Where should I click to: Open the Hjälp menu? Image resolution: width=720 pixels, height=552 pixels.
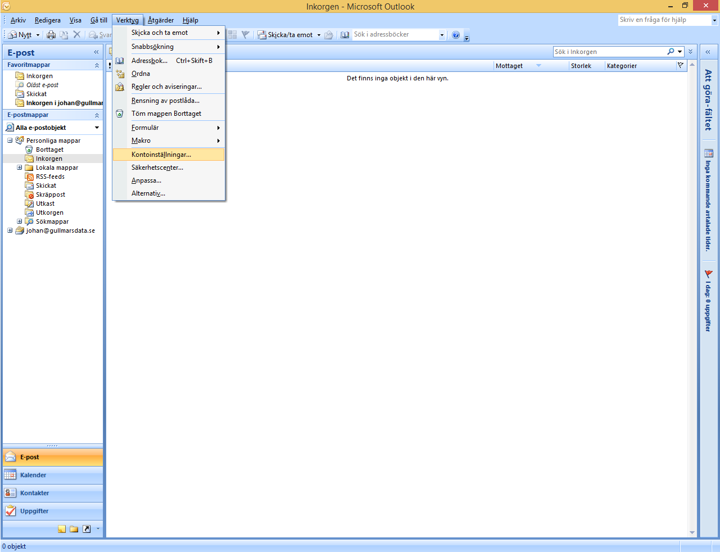pos(191,20)
